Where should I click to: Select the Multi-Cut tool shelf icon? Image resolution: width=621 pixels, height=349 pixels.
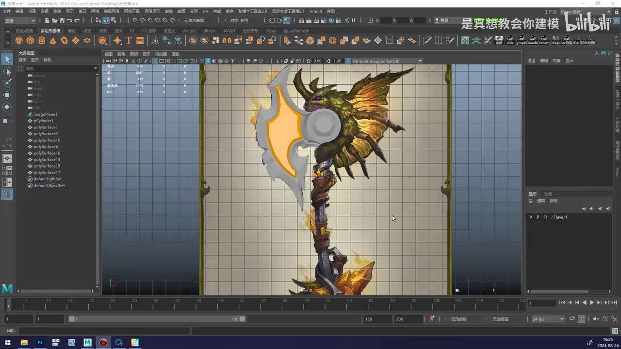click(x=427, y=41)
